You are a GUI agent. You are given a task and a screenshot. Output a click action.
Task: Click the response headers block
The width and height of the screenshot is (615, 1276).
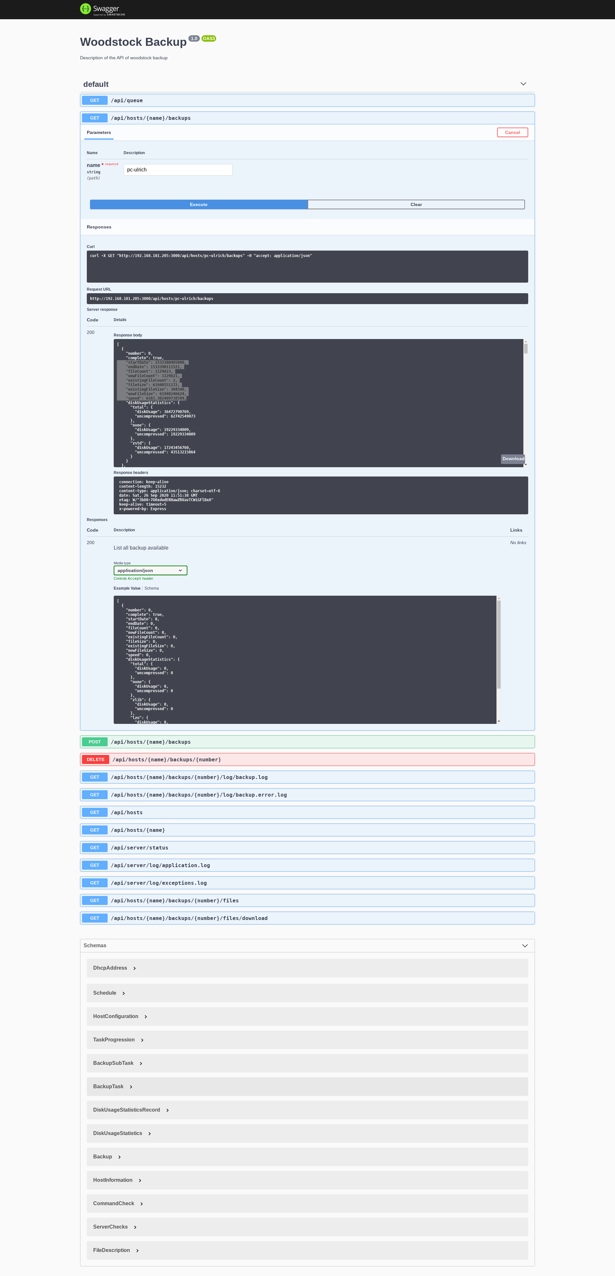click(321, 495)
